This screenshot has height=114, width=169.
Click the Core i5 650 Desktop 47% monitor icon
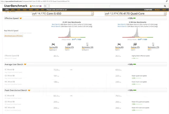click(x=69, y=44)
